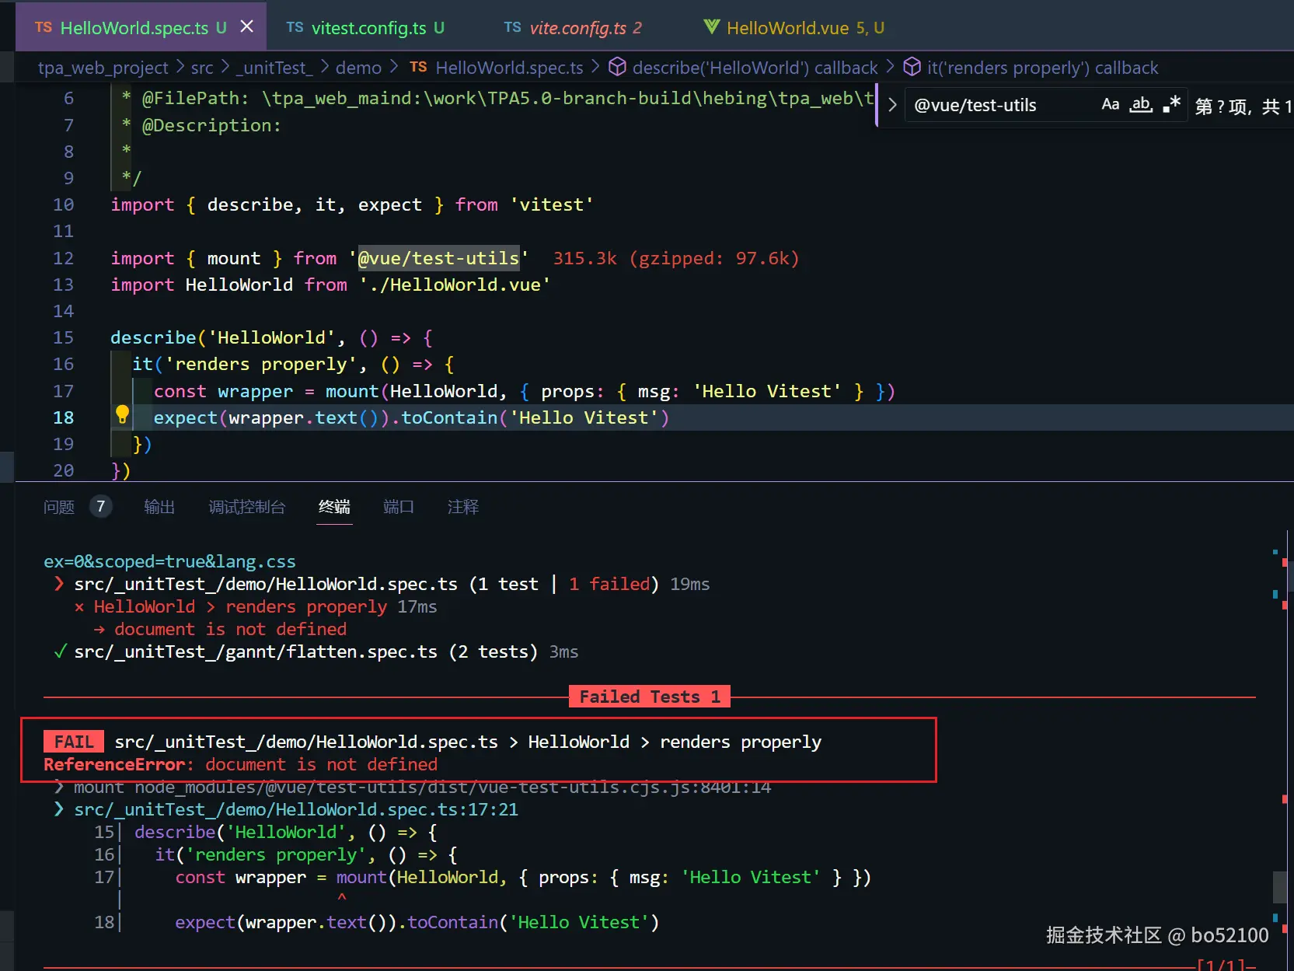
Task: Open the 端口 (Ports) panel tab
Action: coord(399,507)
